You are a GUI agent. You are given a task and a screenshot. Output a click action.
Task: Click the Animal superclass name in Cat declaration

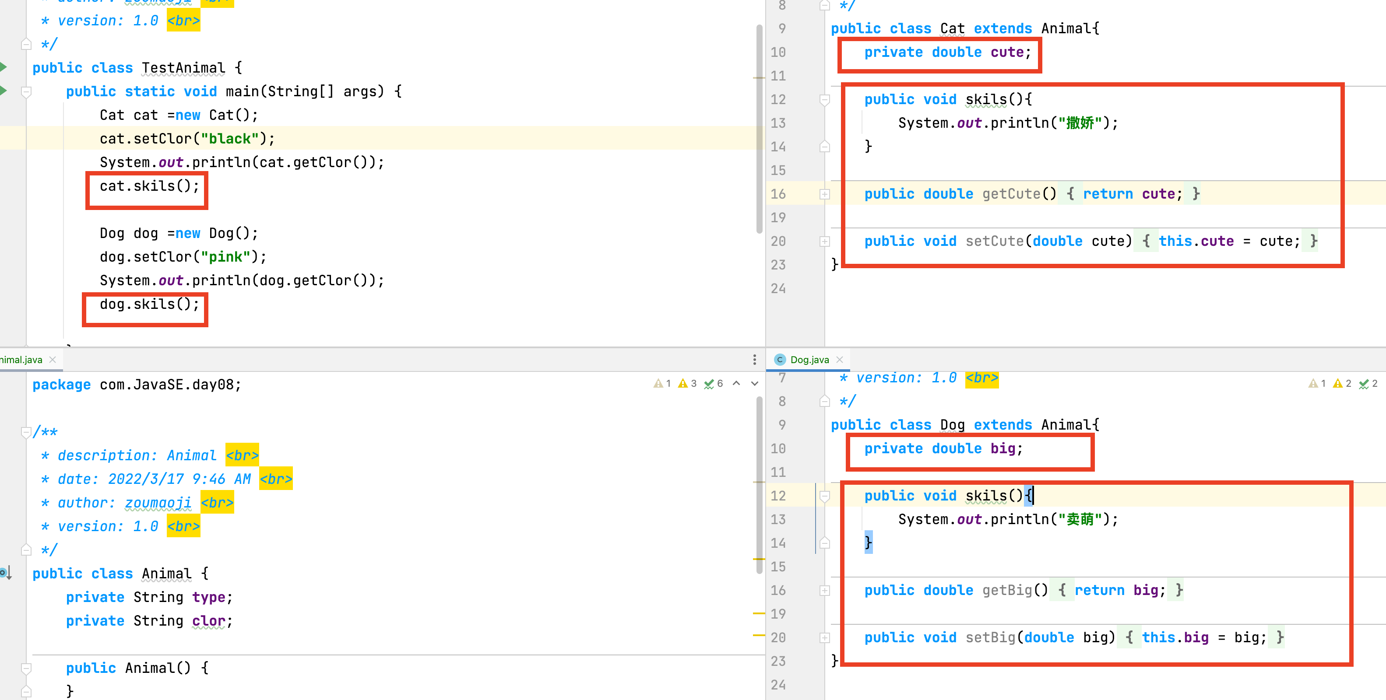click(1066, 28)
